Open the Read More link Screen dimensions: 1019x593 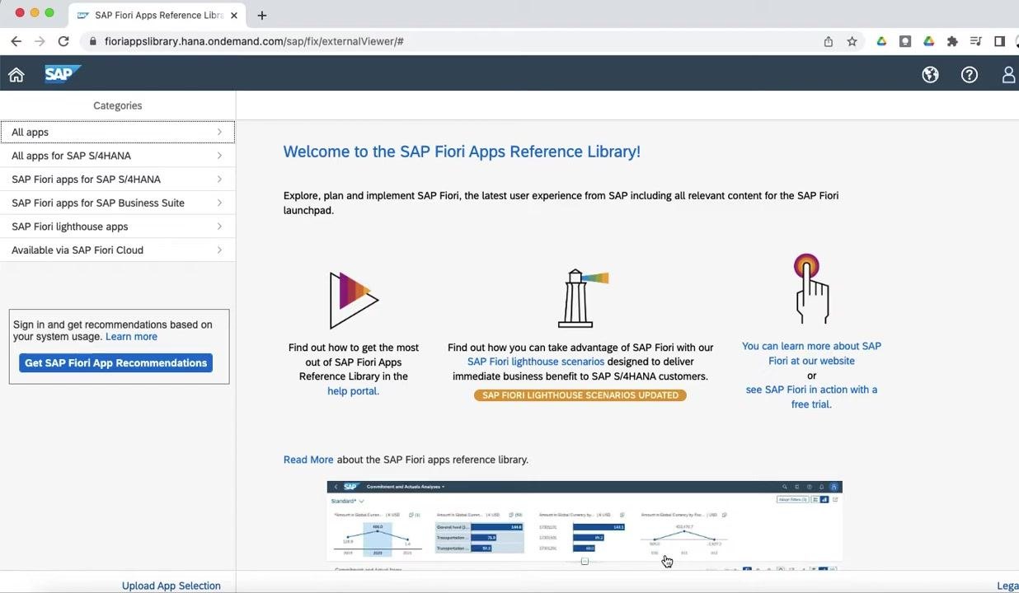308,460
